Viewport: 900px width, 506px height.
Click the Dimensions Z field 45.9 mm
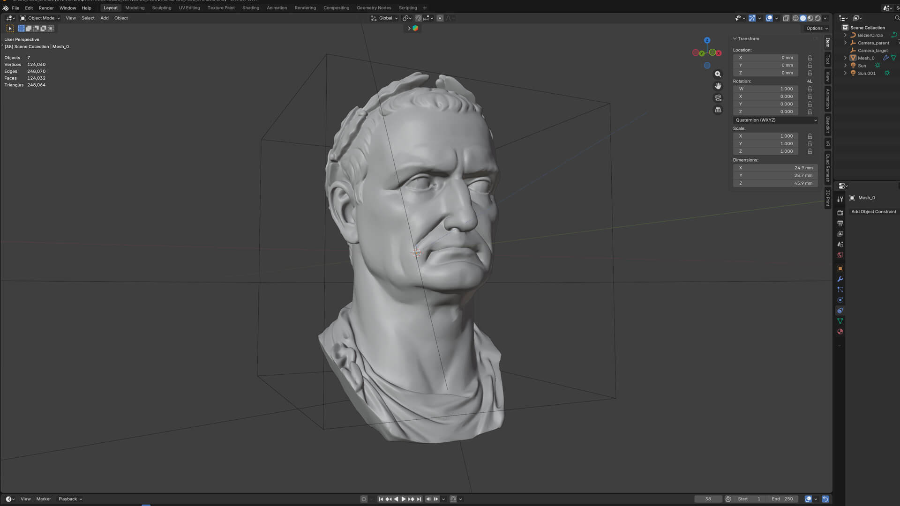tap(775, 183)
